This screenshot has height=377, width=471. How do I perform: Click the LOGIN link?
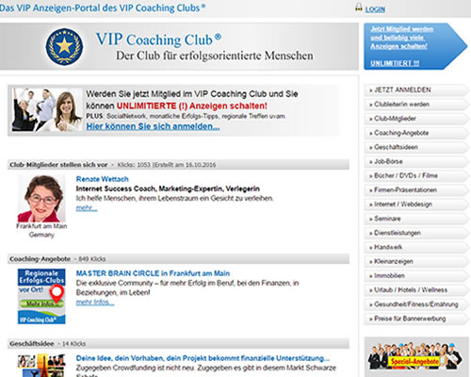(x=375, y=9)
